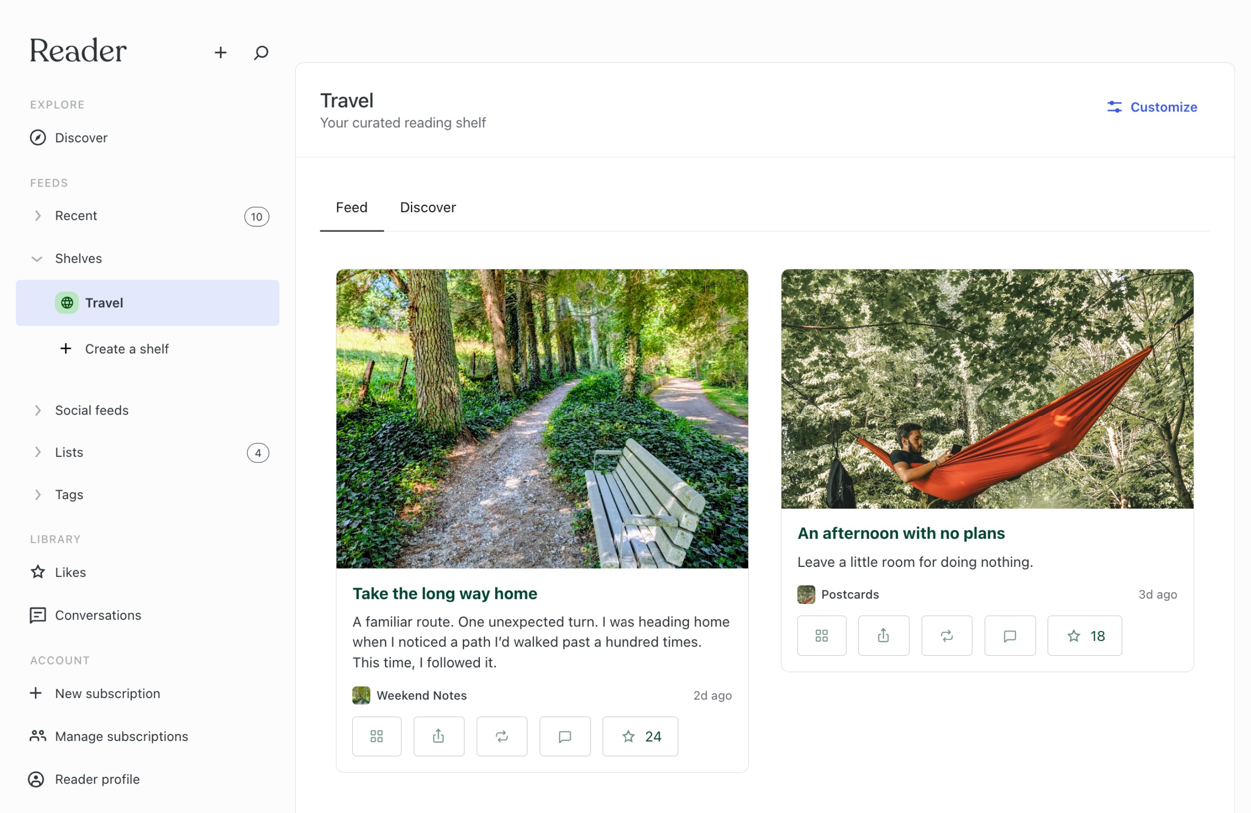Click the Weekend Notes source avatar
The height and width of the screenshot is (813, 1251).
[x=361, y=695]
